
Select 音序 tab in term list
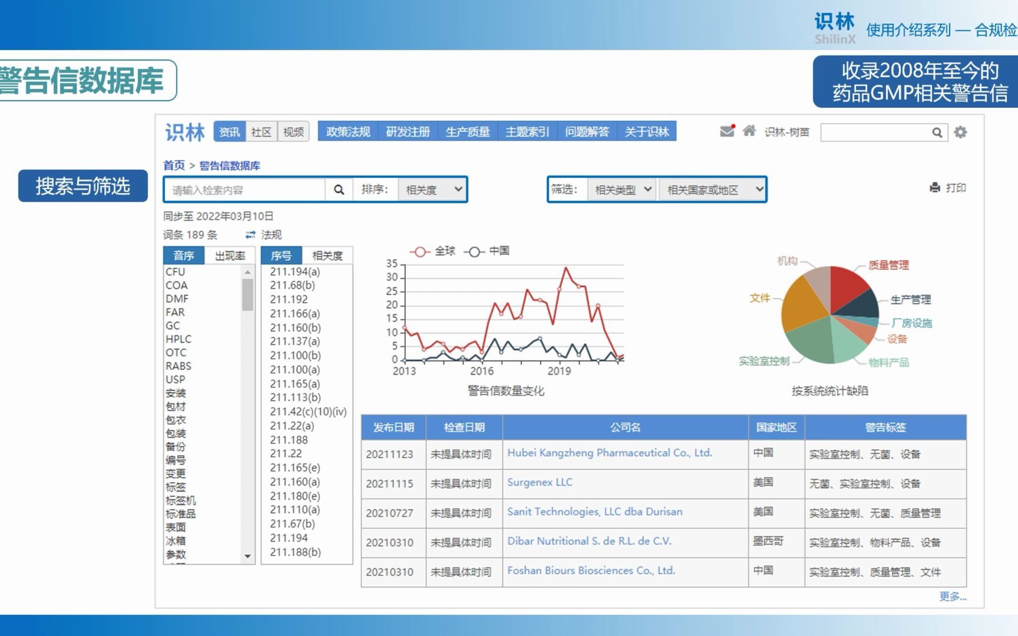[184, 256]
